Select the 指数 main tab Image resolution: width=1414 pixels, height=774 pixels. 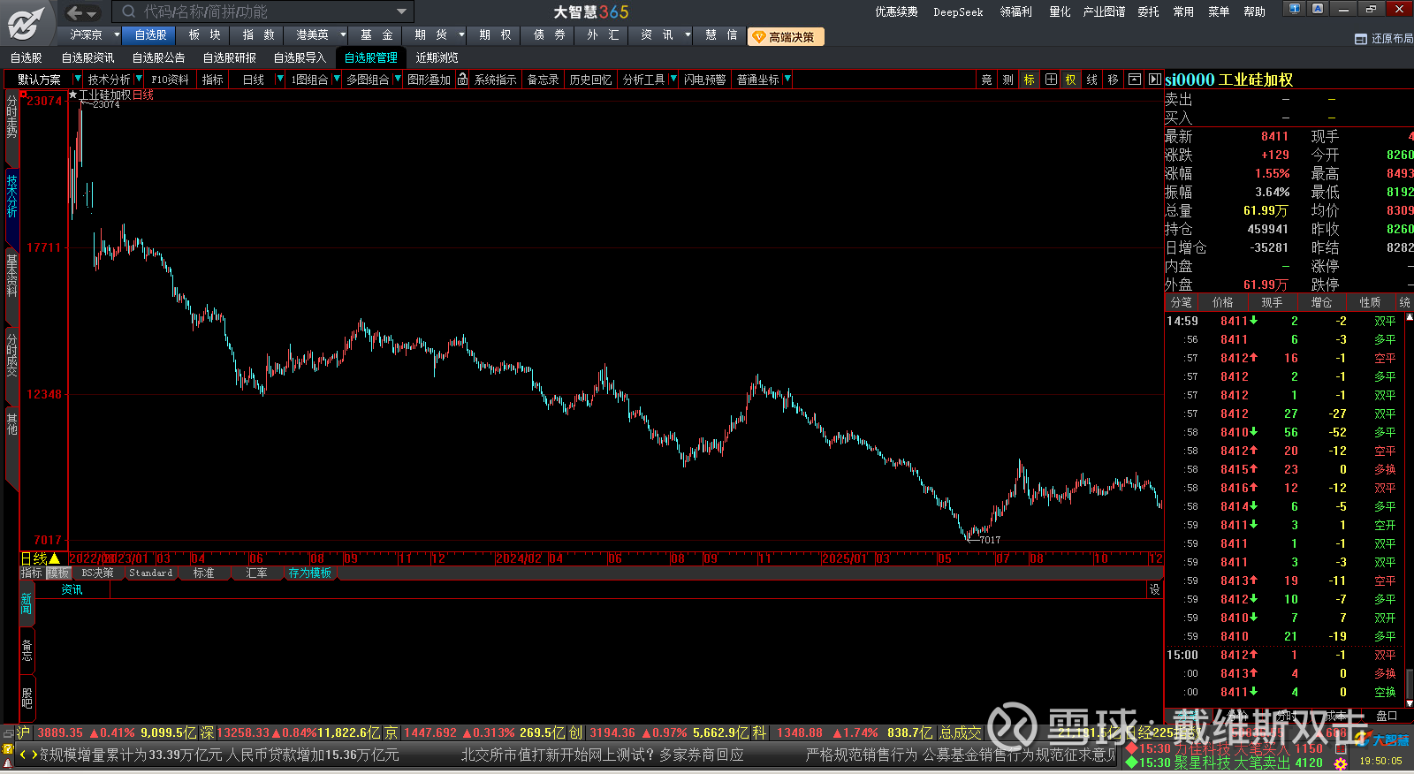click(x=258, y=35)
